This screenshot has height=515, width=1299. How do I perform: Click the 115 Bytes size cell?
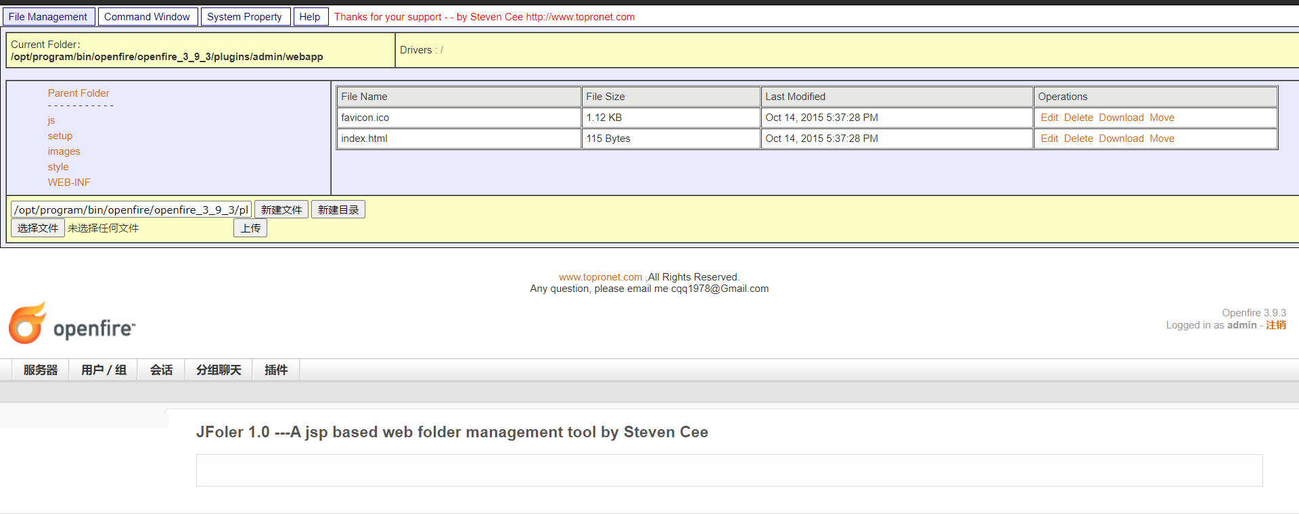671,139
